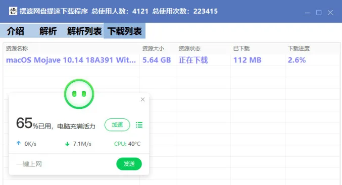The width and height of the screenshot is (342, 185).
Task: Click the 112 MB downloaded cell
Action: coord(248,60)
